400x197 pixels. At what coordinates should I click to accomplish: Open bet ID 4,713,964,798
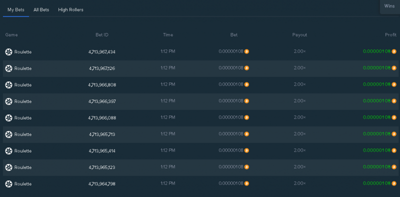click(102, 184)
